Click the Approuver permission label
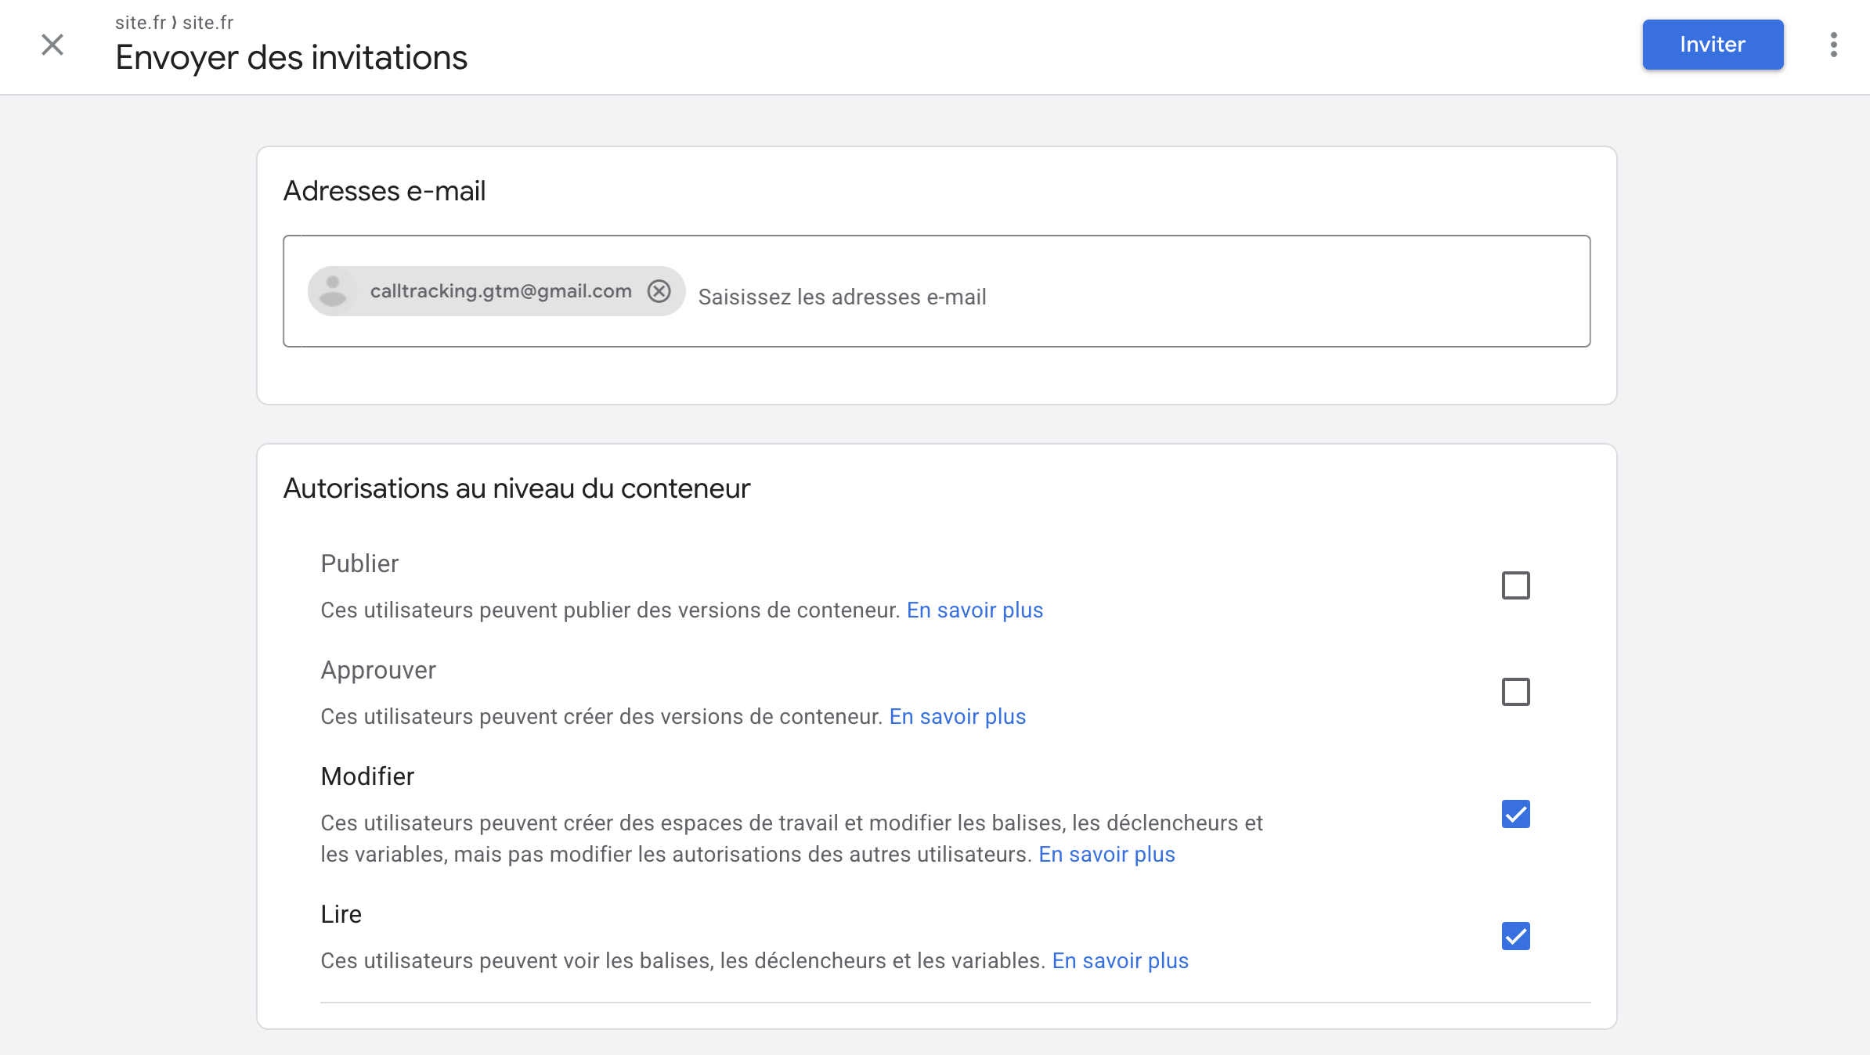The image size is (1870, 1055). (378, 670)
